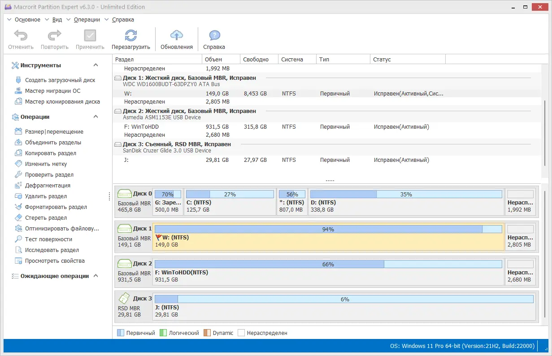Image resolution: width=552 pixels, height=356 pixels.
Task: Open Updates (Обновления) cloud icon
Action: pos(177,36)
